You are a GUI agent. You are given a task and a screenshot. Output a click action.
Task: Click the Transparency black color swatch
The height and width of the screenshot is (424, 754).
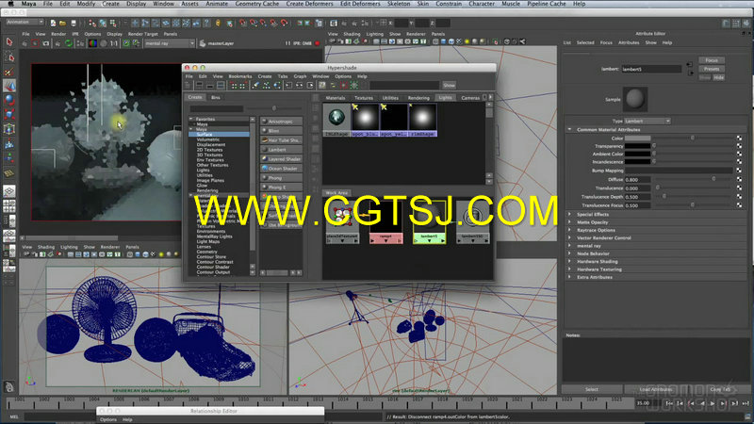(x=637, y=146)
